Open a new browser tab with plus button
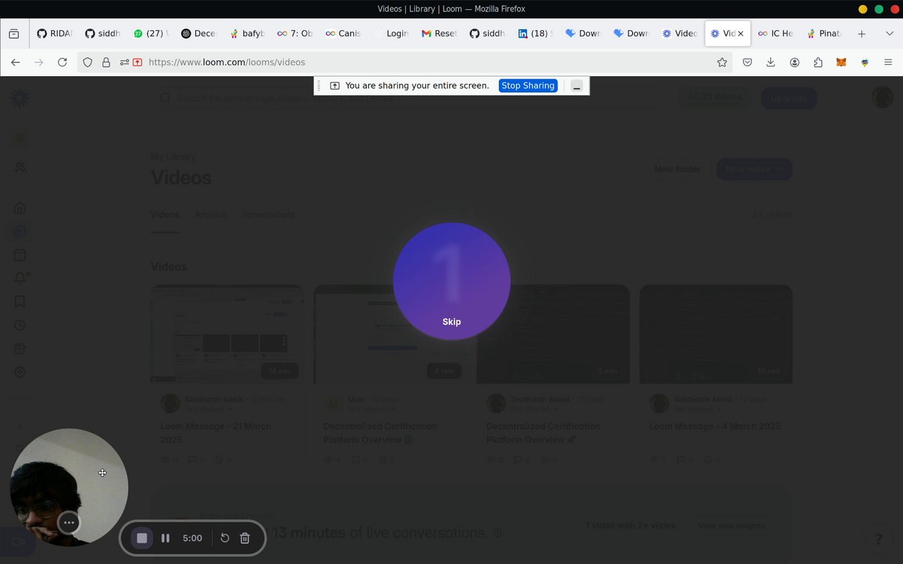 tap(861, 33)
